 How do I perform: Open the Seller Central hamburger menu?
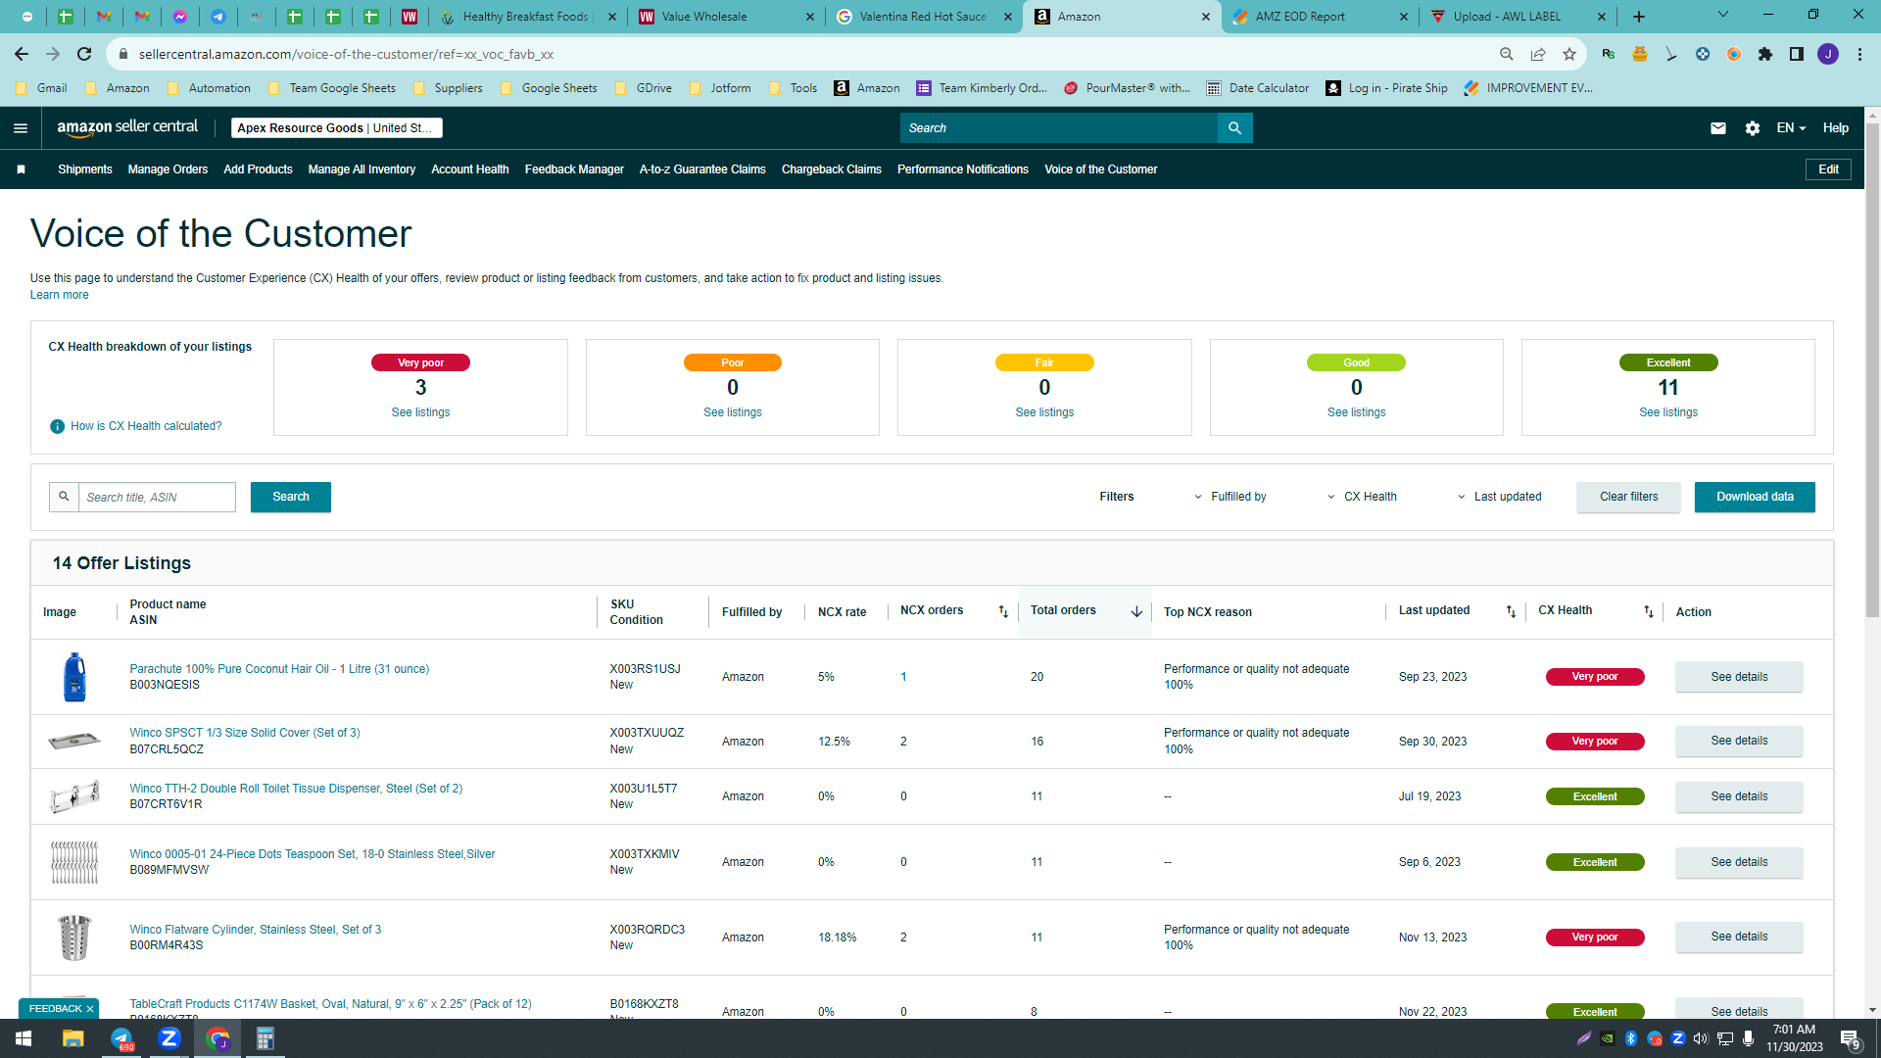[x=21, y=128]
